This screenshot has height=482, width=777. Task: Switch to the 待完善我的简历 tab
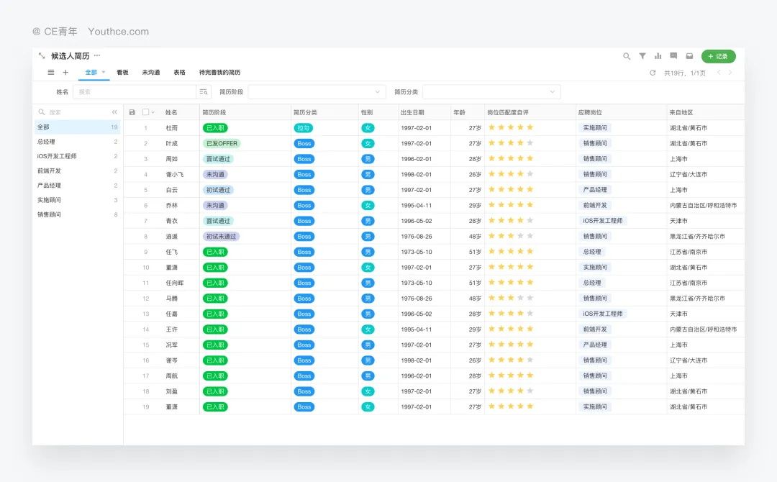pyautogui.click(x=219, y=73)
